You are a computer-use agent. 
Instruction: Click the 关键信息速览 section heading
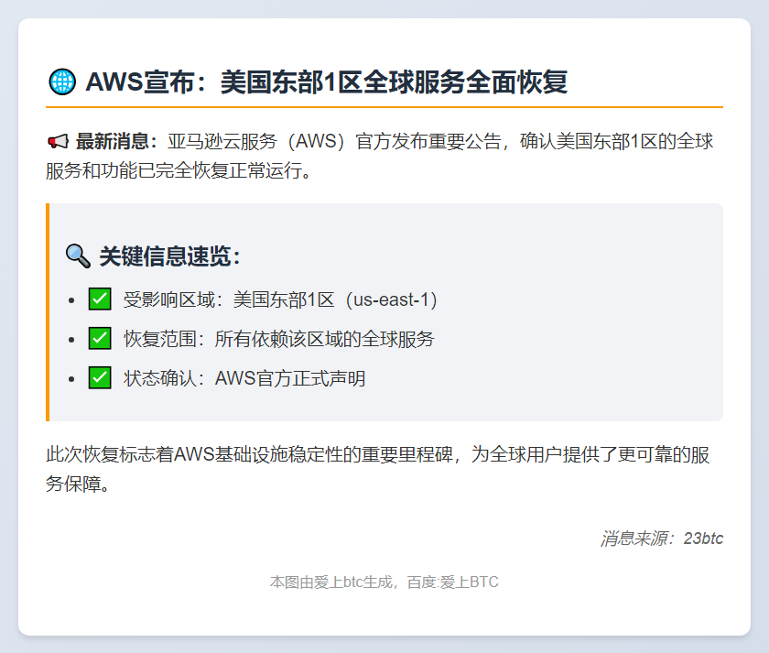[169, 256]
